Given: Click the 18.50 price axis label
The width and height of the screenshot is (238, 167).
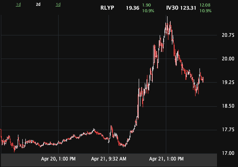Looking at the screenshot, I should (228, 106).
